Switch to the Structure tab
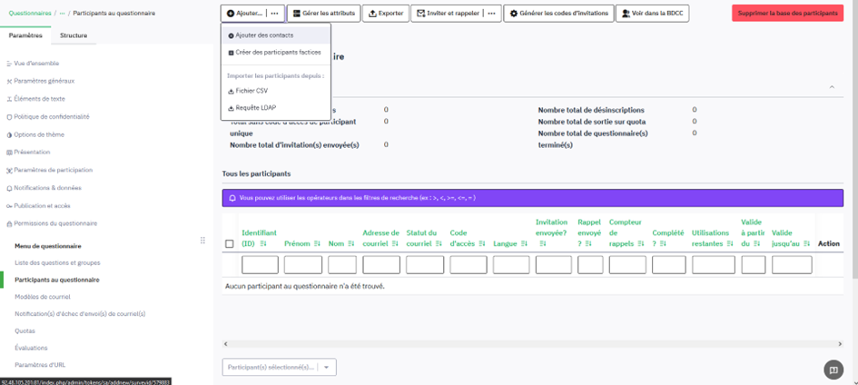Screen dimensions: 858x385 74,35
